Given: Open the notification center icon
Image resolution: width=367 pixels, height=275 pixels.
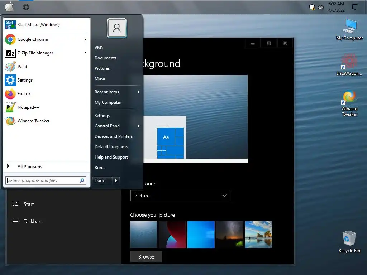Looking at the screenshot, I should click(355, 7).
